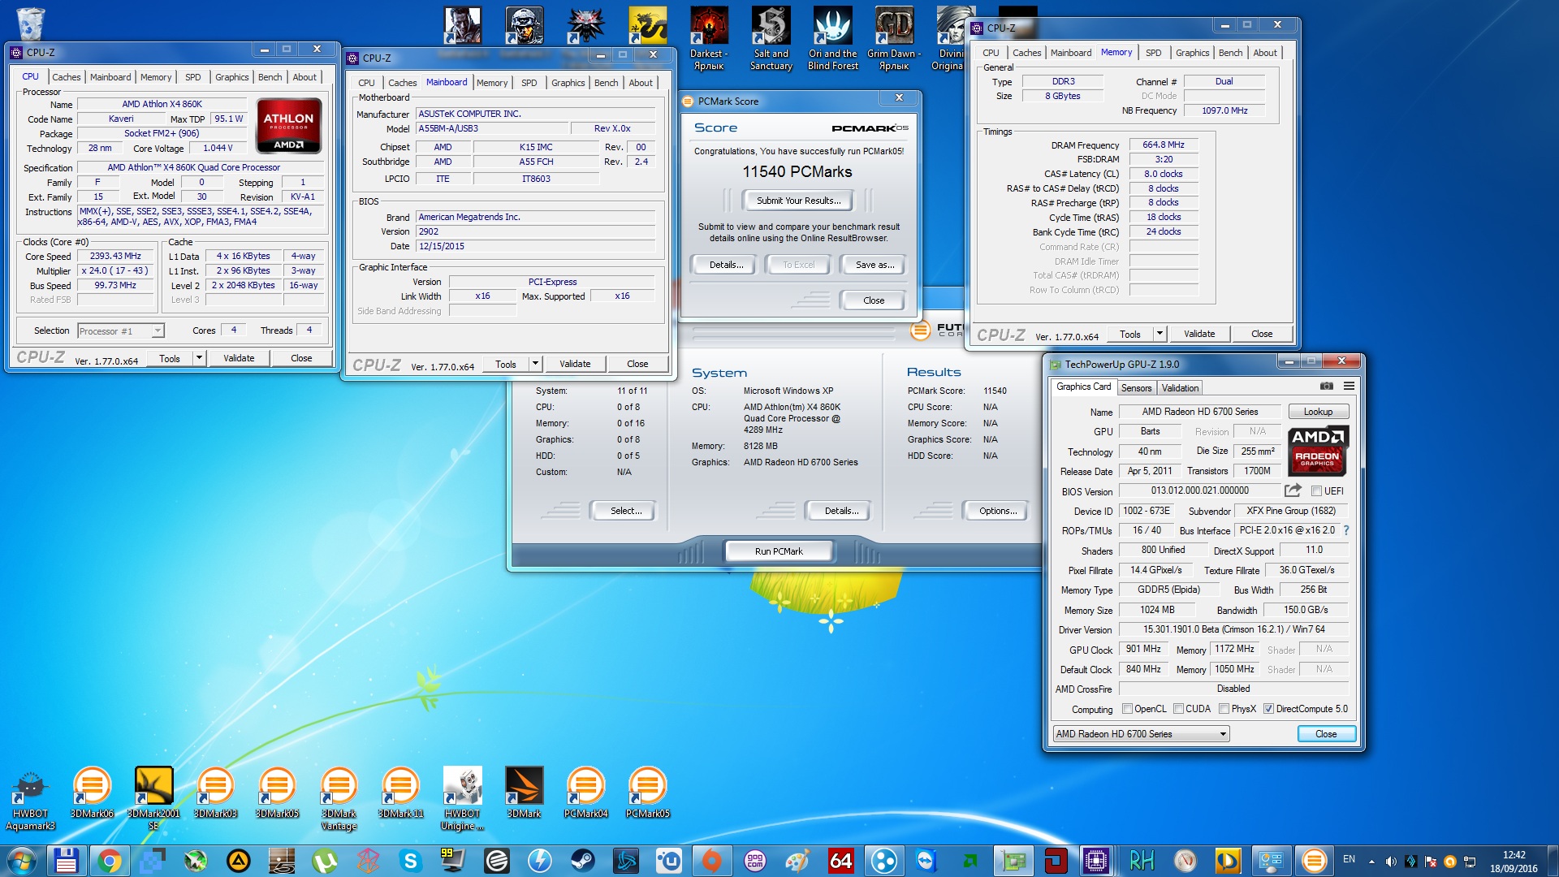Open Origin from taskbar

(x=711, y=861)
